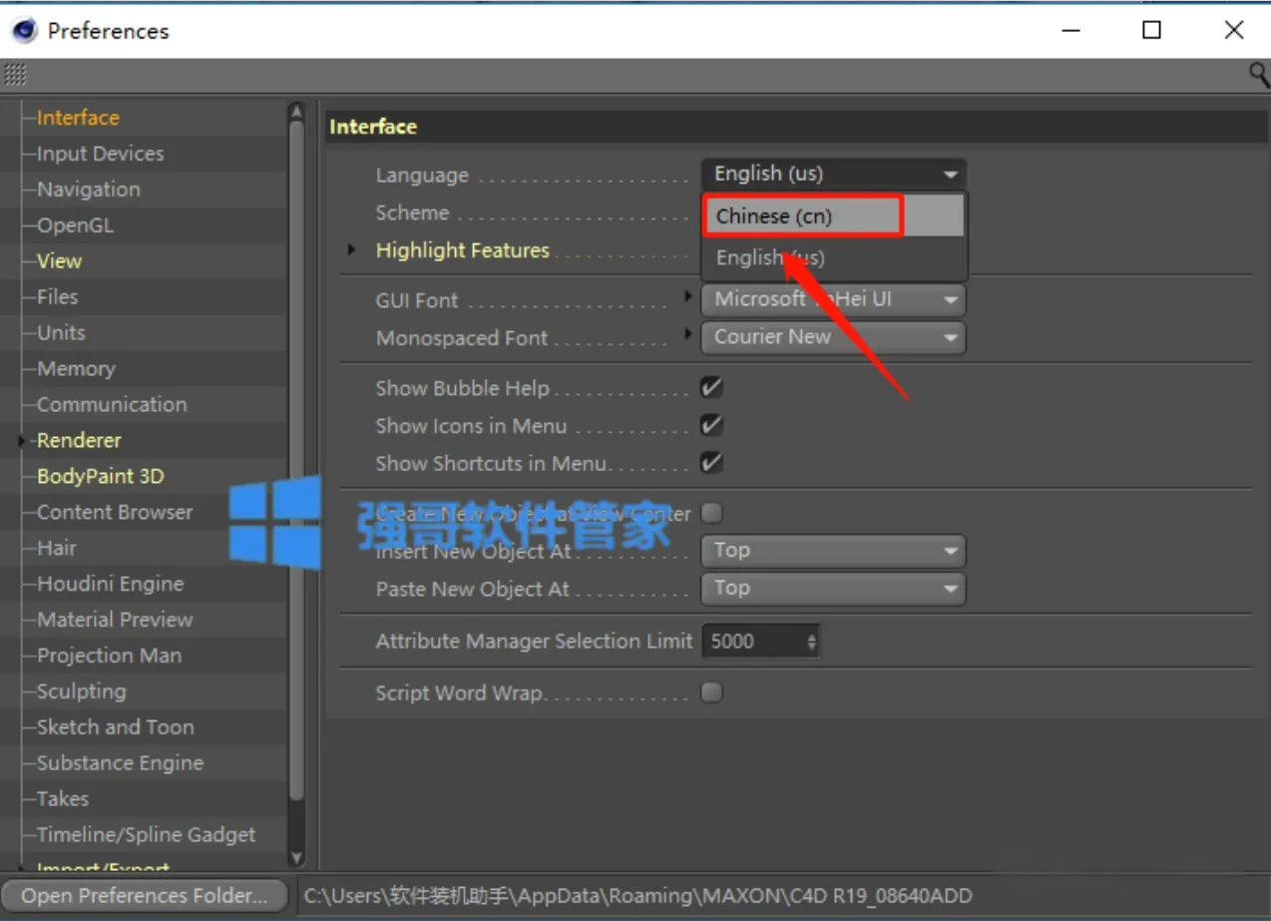
Task: Open the Monospaced Font dropdown
Action: click(x=834, y=336)
